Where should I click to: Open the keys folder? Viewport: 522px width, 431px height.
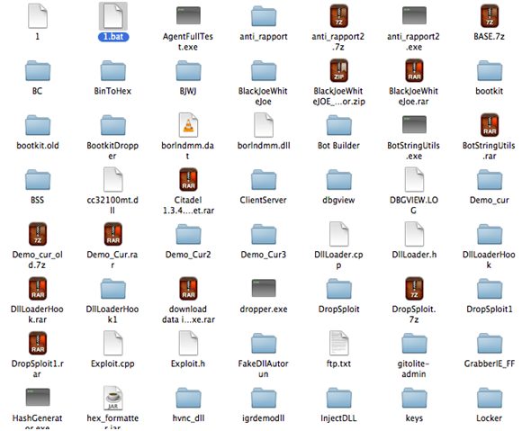click(x=414, y=398)
